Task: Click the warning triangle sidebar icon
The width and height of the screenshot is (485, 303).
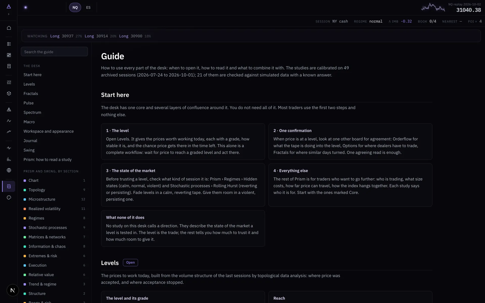Action: [9, 110]
